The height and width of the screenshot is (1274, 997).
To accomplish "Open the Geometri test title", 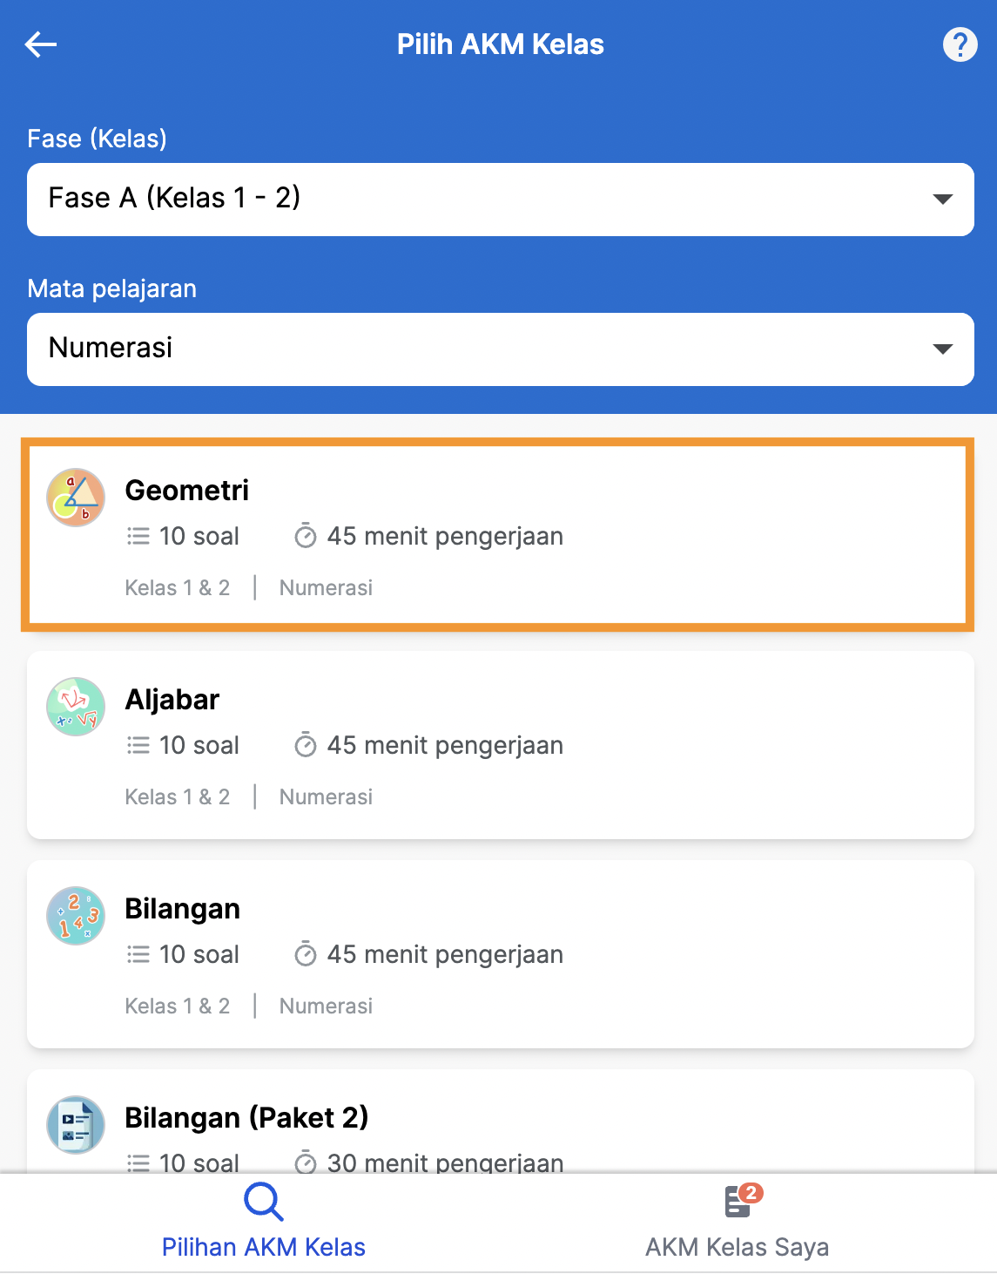I will point(187,491).
